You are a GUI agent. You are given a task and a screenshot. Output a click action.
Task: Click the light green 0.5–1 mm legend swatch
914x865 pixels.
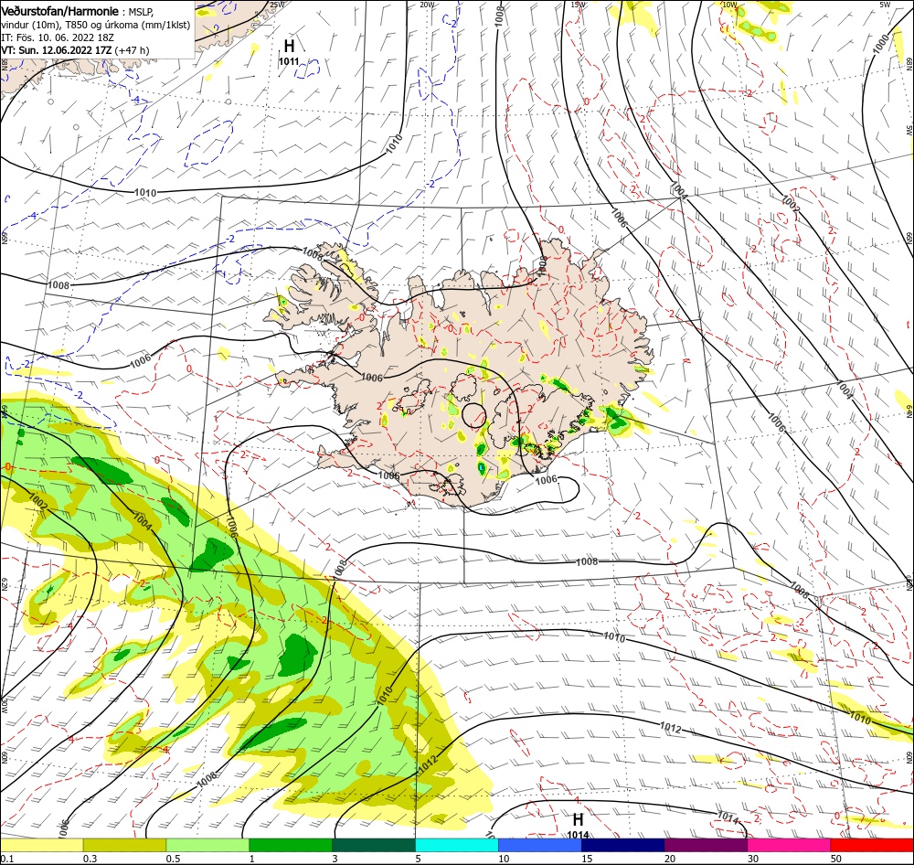click(207, 845)
